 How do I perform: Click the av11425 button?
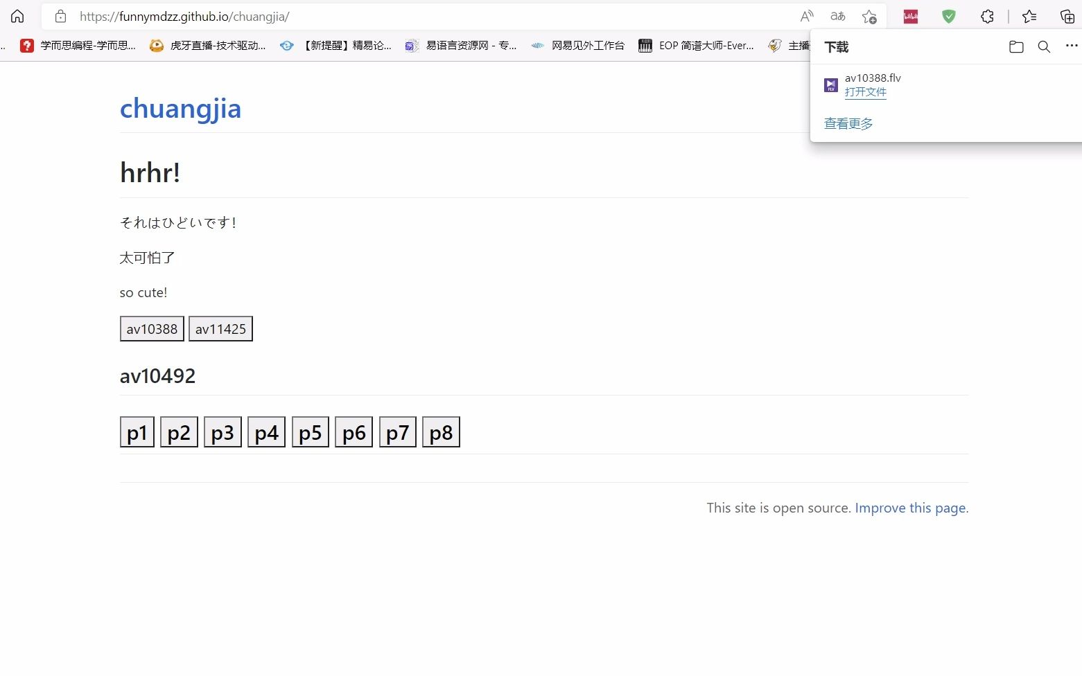pos(220,329)
